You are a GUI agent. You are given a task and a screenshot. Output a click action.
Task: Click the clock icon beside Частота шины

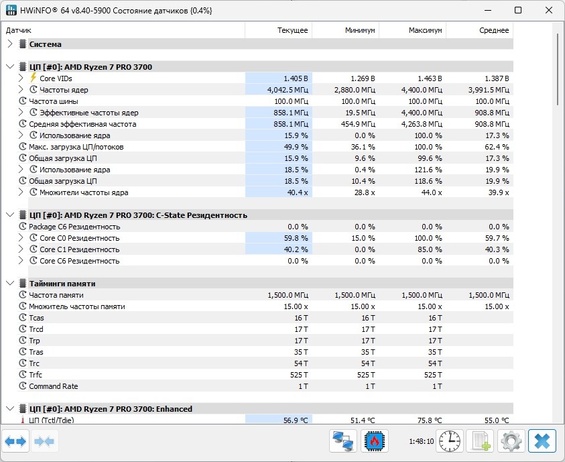[23, 101]
